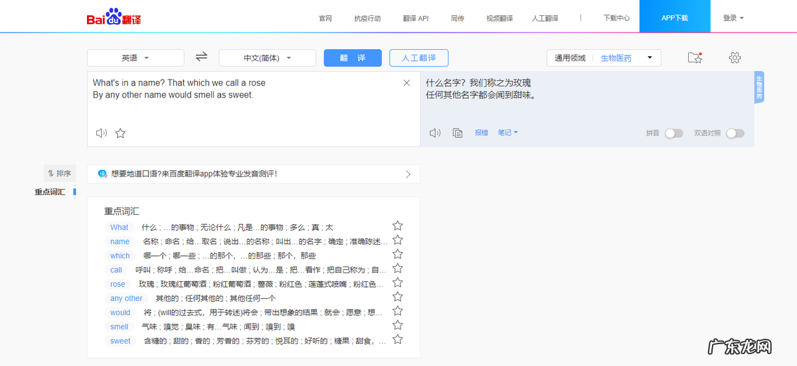This screenshot has height=366, width=797.
Task: Play audio of the translated text
Action: coord(435,133)
